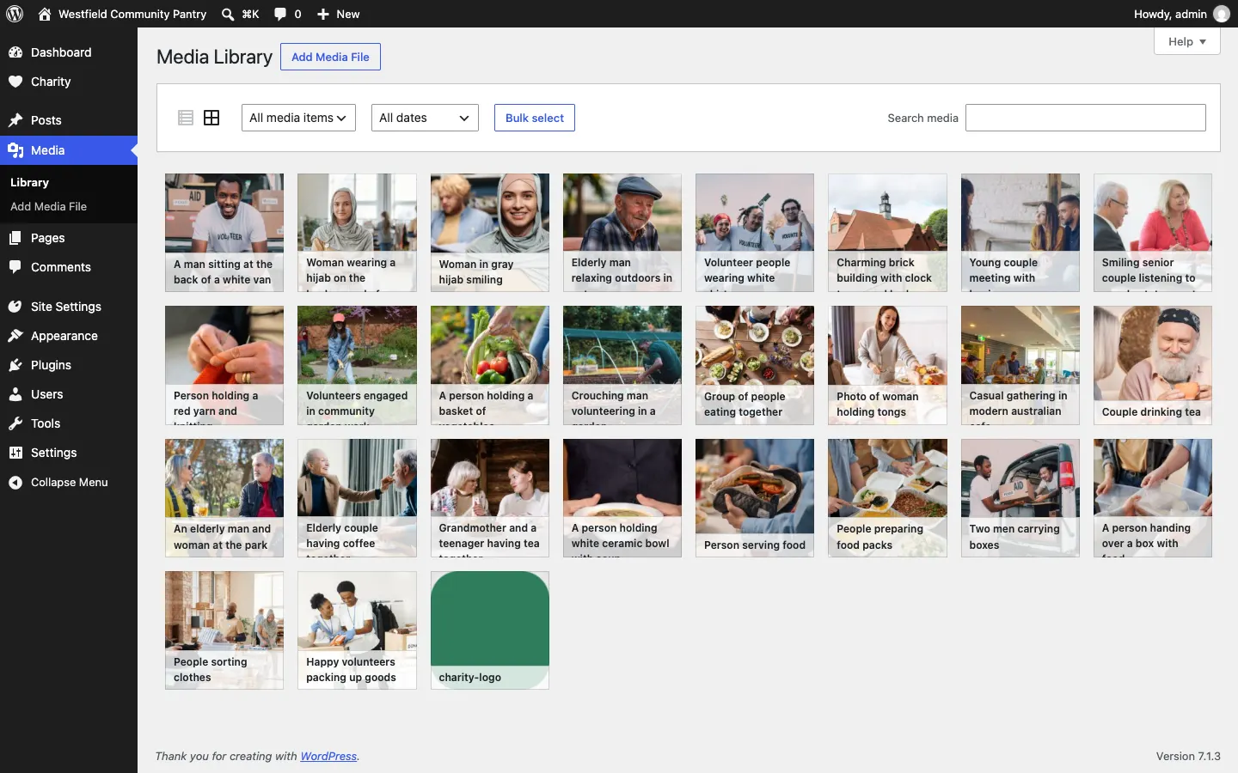The width and height of the screenshot is (1238, 773).
Task: Open Happy volunteers packing up goods thumbnail
Action: (357, 630)
